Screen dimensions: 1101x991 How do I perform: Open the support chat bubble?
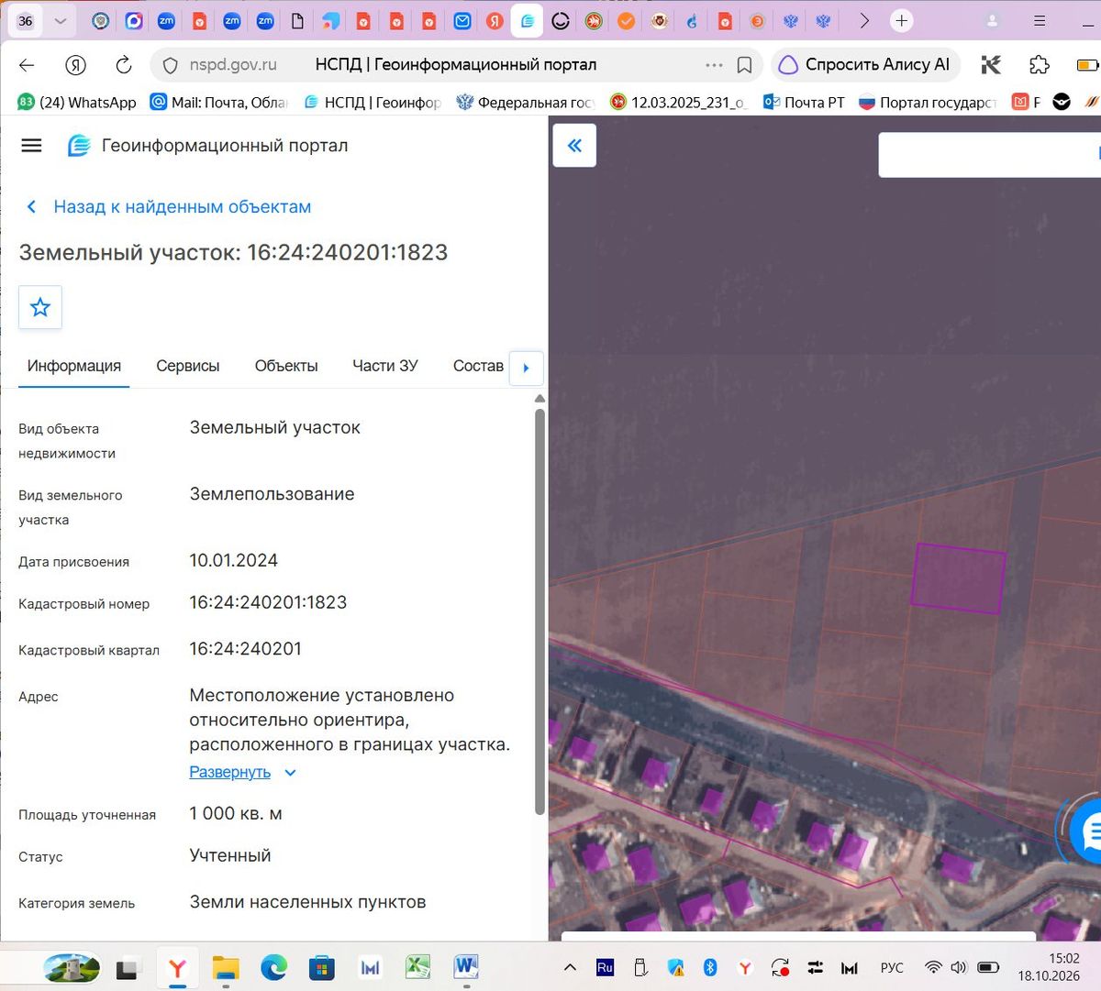(x=1090, y=831)
